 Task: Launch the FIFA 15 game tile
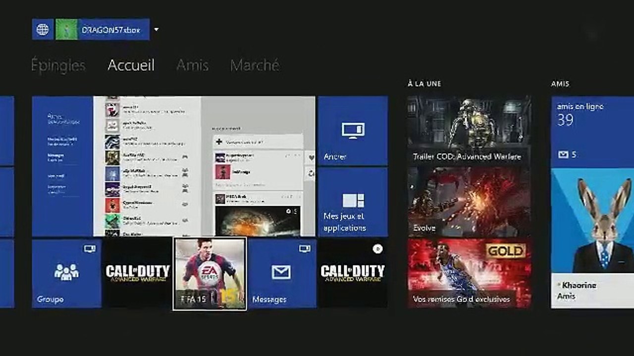point(210,273)
